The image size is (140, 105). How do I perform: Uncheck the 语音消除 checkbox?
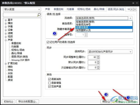[49, 79]
